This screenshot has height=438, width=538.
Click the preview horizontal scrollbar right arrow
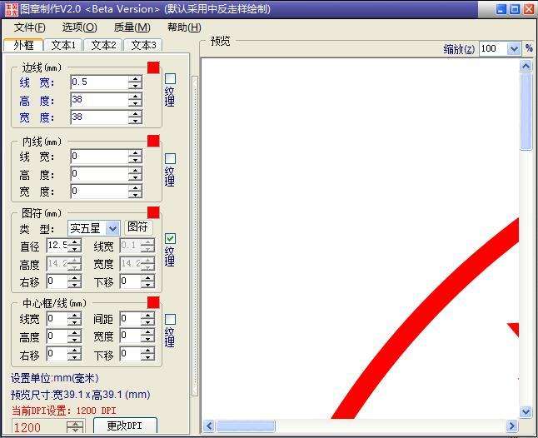[x=511, y=426]
